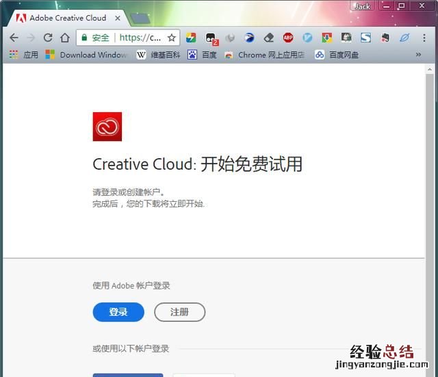Screen dimensions: 438x377
Task: Open the Download Windows bookmark
Action: coord(86,55)
